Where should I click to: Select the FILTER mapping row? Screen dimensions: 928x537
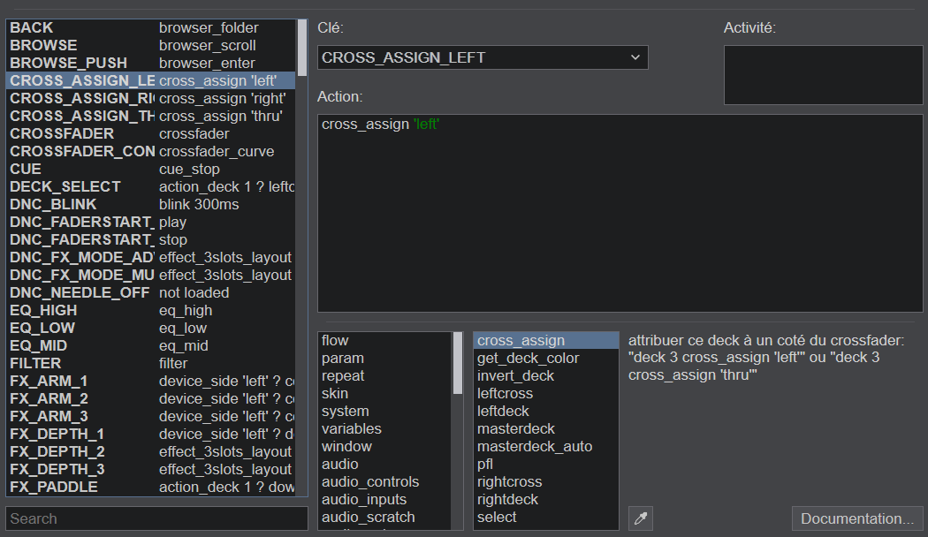pos(151,364)
